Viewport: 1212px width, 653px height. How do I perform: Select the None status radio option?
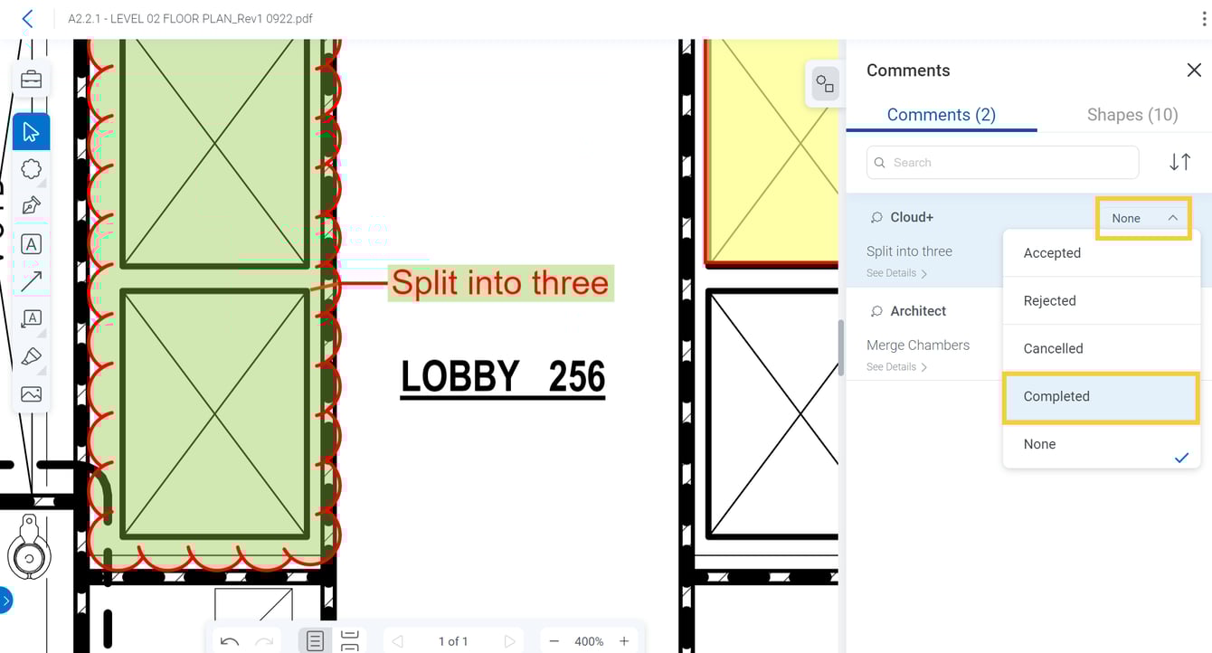1039,444
